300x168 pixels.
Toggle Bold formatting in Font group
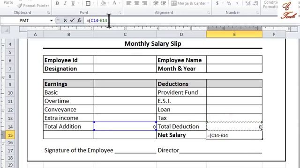[57, 3]
